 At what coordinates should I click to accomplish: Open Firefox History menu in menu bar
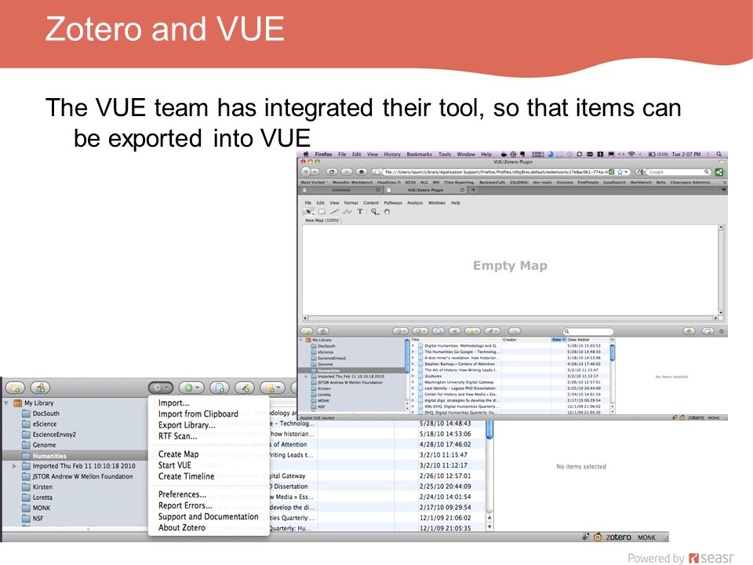[x=392, y=155]
